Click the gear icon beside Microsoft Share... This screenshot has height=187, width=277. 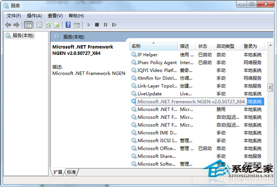pos(133,156)
